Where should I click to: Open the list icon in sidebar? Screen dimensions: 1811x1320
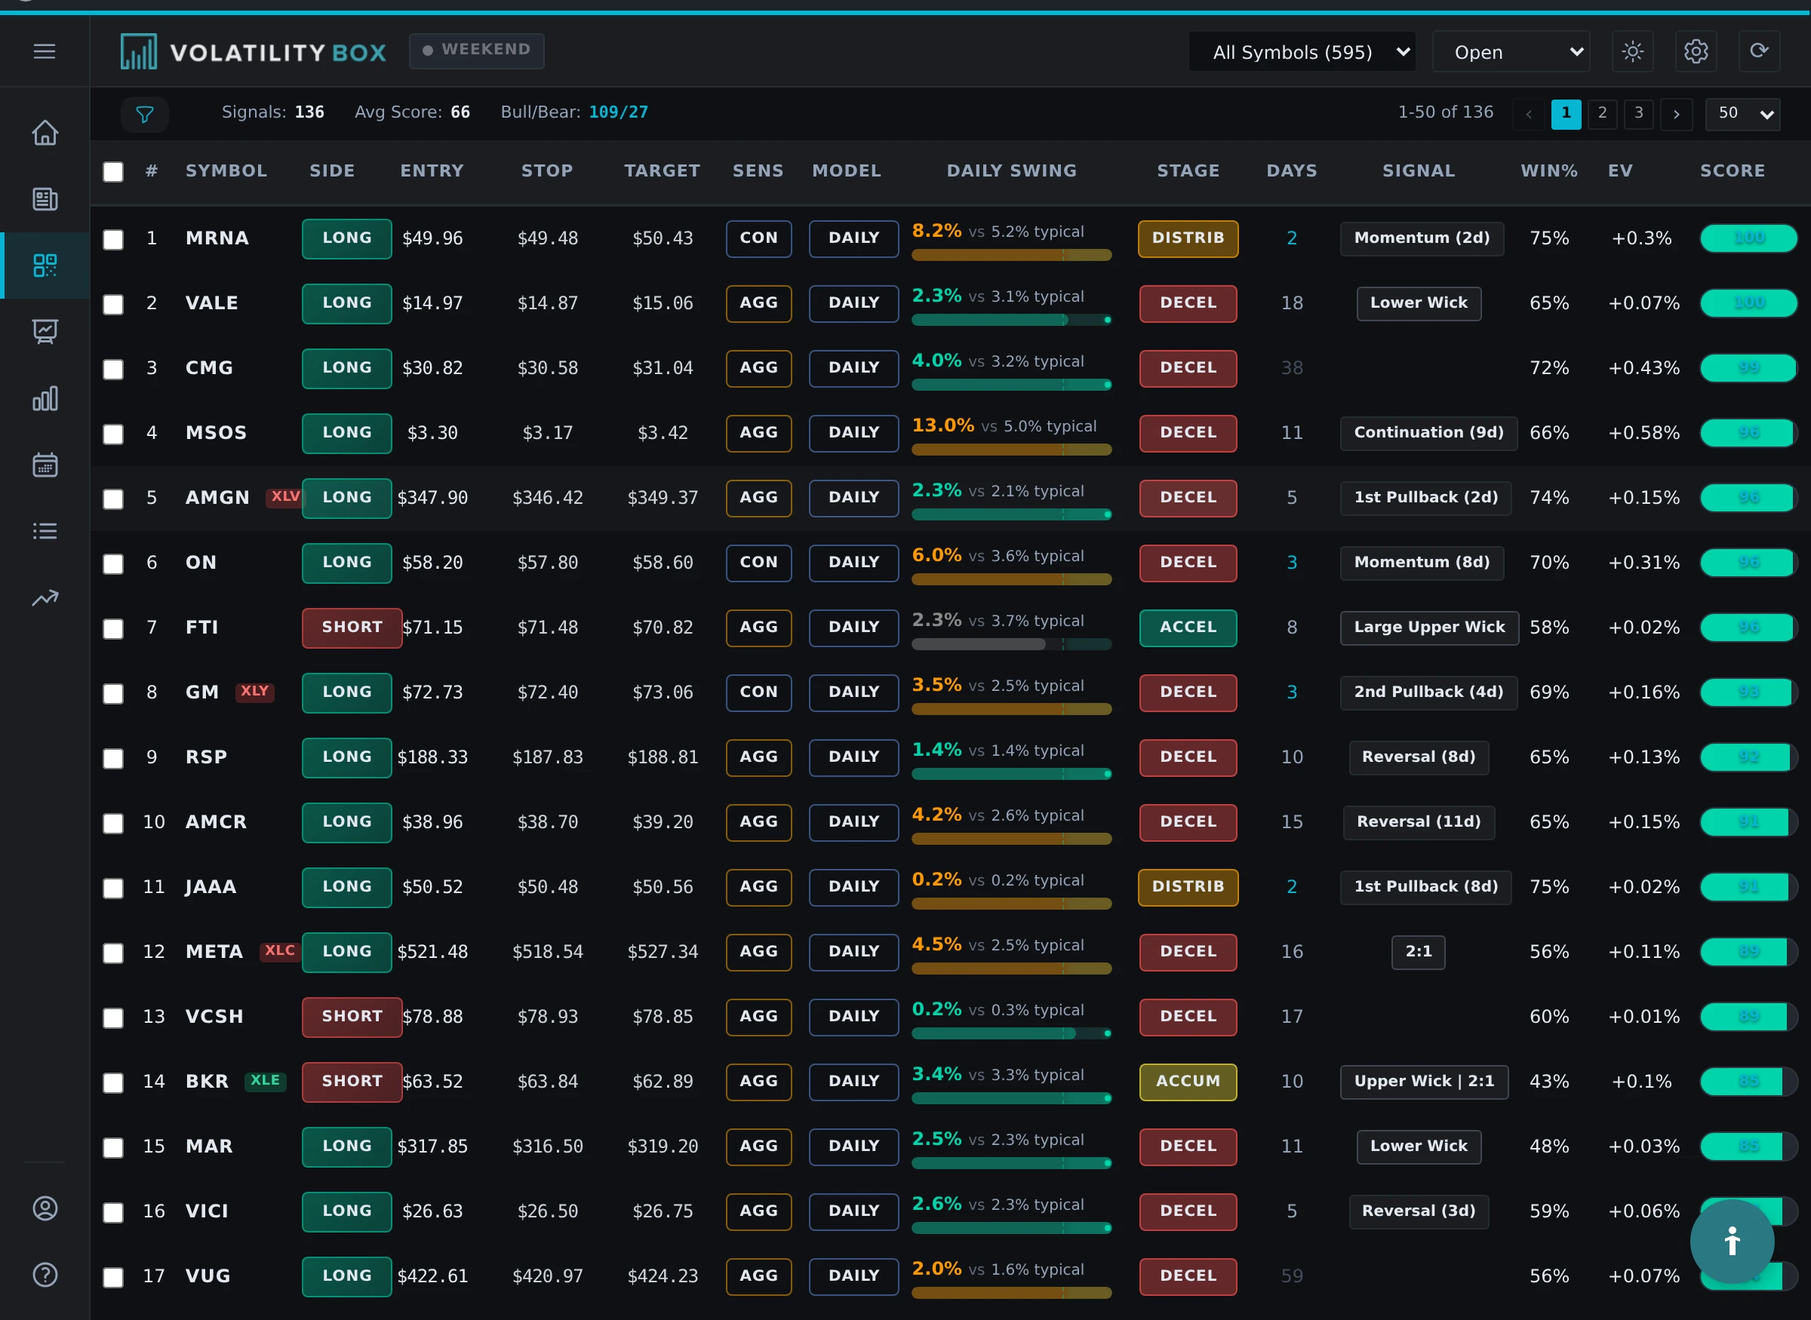point(45,530)
